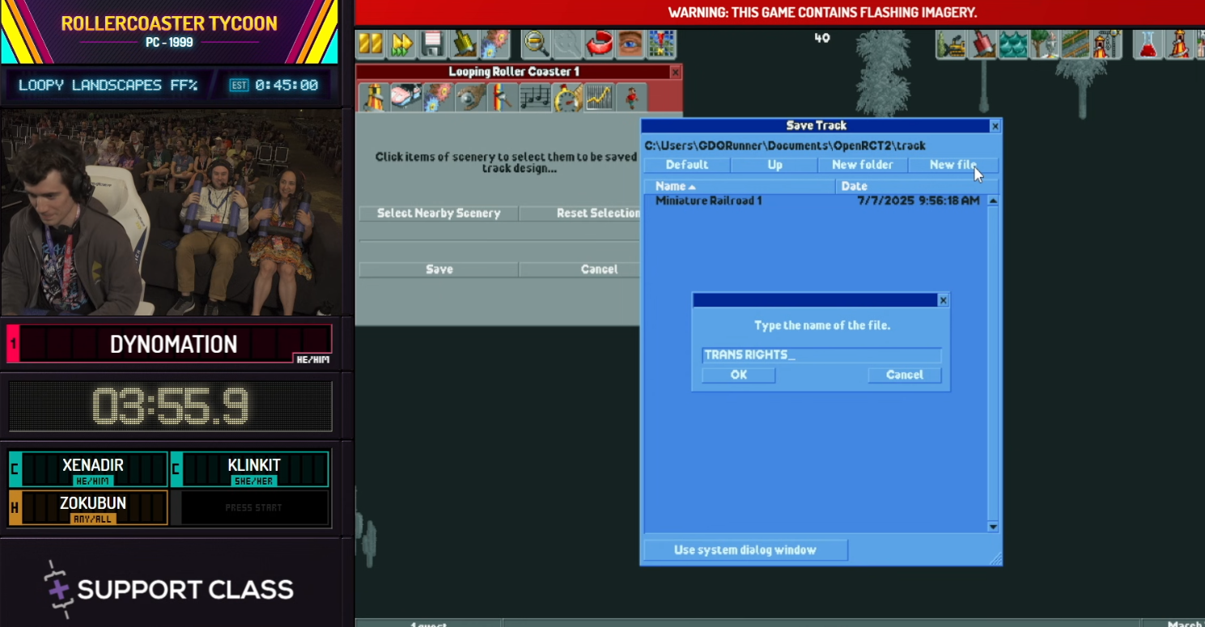
Task: Switch to the ride maintenance wrench tab
Action: click(x=470, y=97)
